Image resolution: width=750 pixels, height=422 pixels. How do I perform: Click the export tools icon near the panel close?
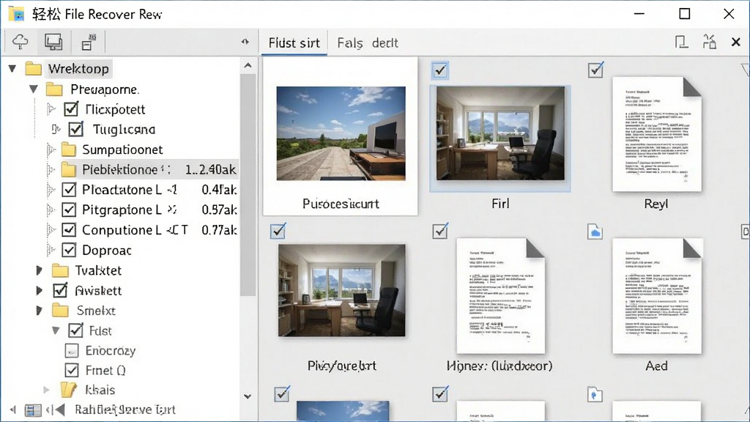click(709, 42)
